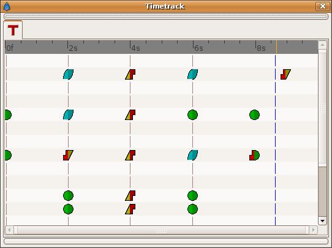The image size is (332, 248).
Task: Close the Timetrack window
Action: [x=322, y=6]
